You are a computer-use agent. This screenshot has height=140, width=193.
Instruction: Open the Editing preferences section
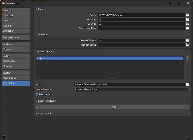[x=16, y=26]
